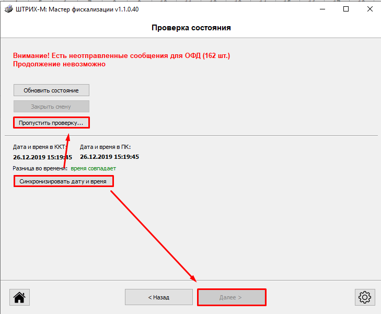Click the ПК date and time value
The height and width of the screenshot is (314, 381).
tap(109, 157)
